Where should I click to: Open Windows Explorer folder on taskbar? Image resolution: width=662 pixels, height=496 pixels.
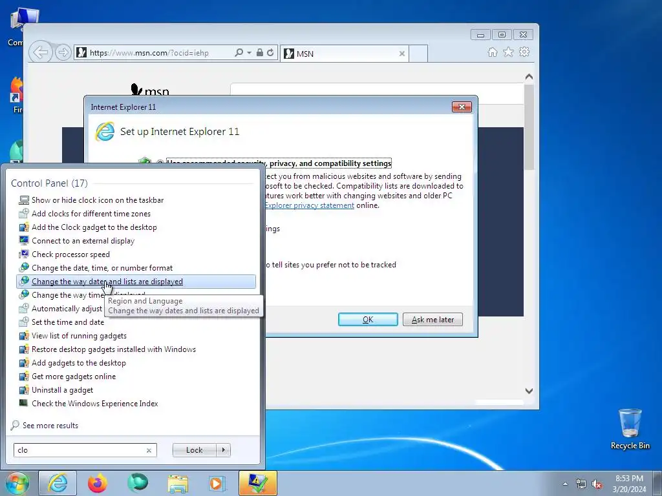[178, 483]
